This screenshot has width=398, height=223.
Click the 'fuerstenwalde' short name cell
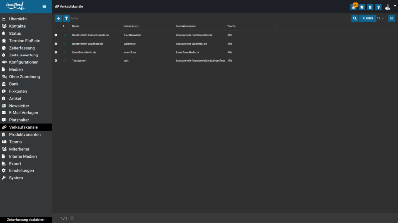pyautogui.click(x=132, y=35)
